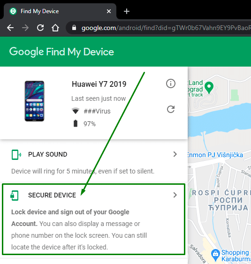Refresh device location icon

pos(171,109)
